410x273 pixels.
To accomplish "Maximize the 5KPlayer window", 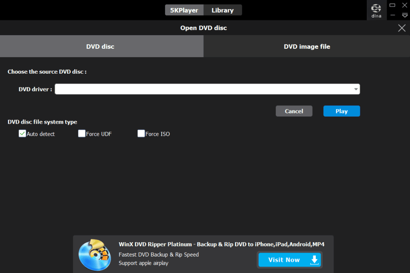I will 392,5.
